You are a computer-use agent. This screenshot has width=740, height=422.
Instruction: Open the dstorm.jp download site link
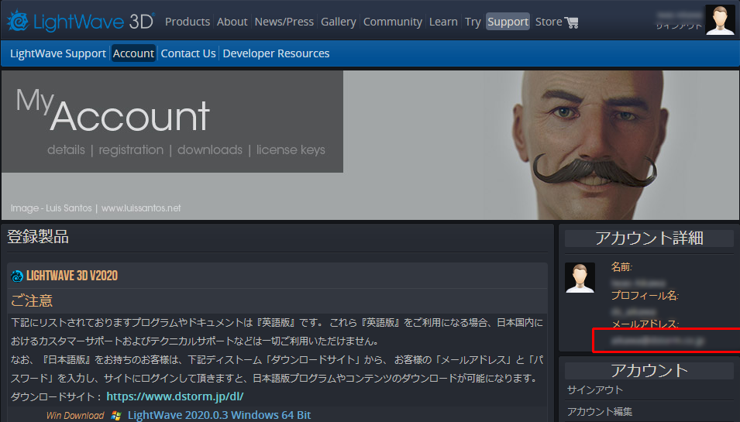(x=175, y=396)
